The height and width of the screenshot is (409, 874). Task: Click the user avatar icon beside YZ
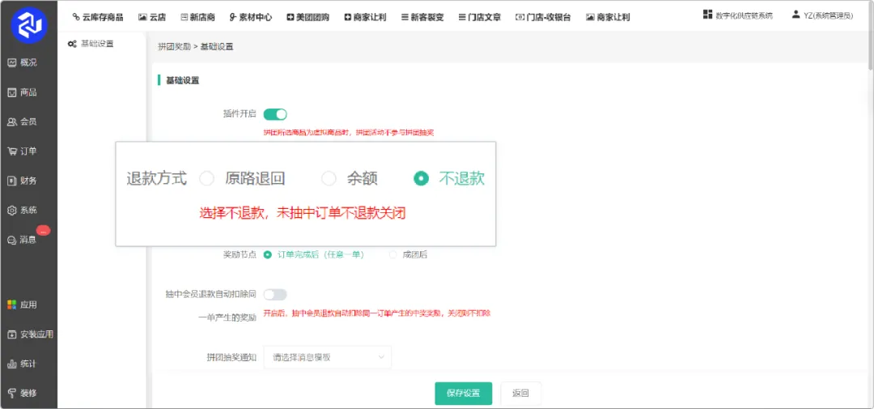pyautogui.click(x=796, y=15)
